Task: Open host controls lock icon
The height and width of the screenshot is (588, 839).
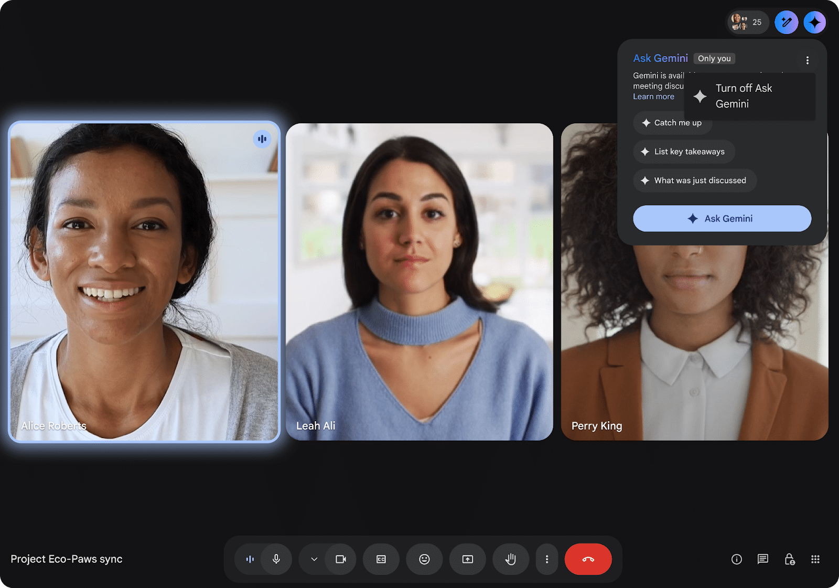Action: [x=789, y=559]
